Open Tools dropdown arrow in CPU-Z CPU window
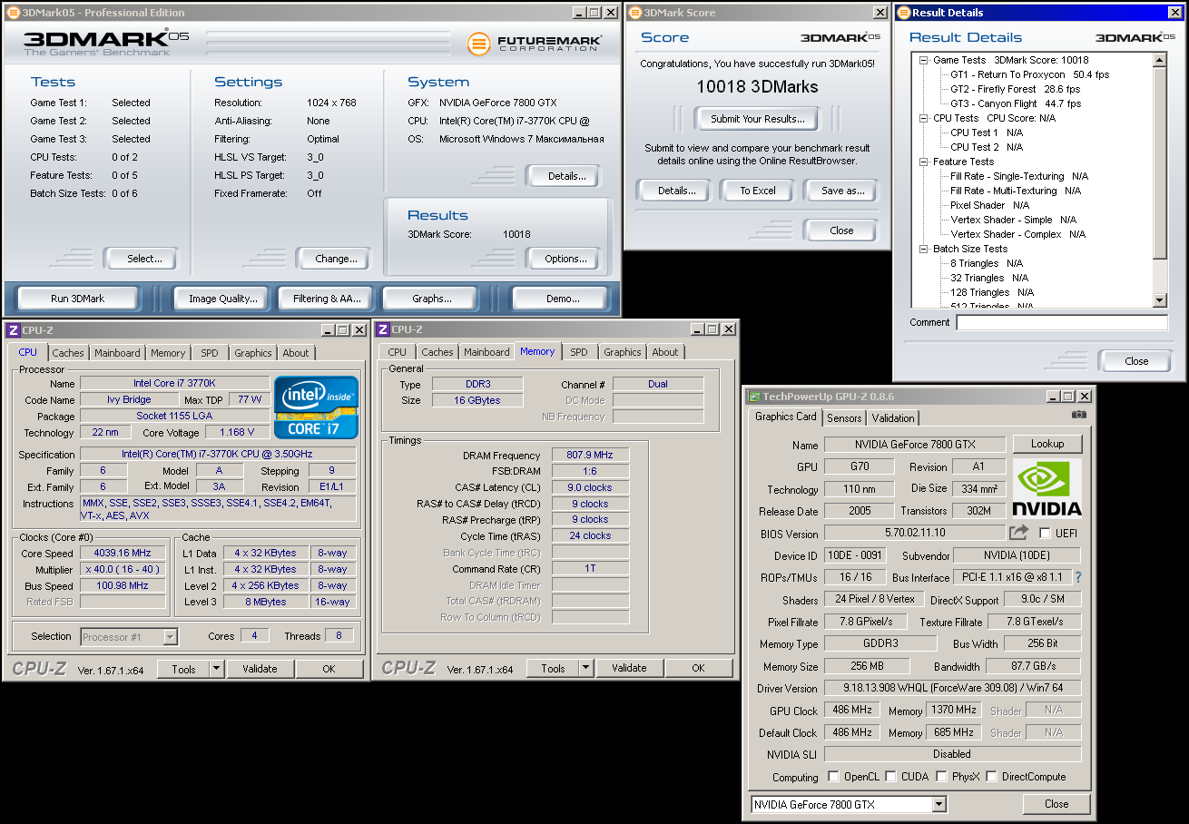 coord(216,669)
